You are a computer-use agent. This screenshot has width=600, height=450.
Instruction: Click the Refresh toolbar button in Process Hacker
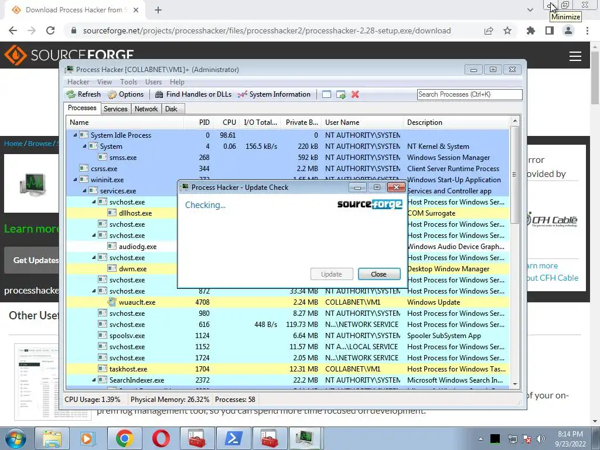tap(83, 94)
